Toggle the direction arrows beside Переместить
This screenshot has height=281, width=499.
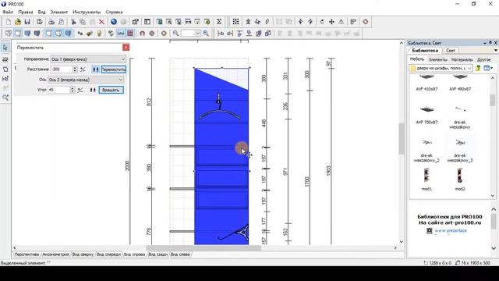[x=95, y=69]
